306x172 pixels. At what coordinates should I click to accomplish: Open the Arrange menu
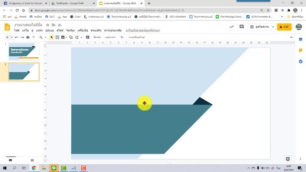[x=70, y=31]
